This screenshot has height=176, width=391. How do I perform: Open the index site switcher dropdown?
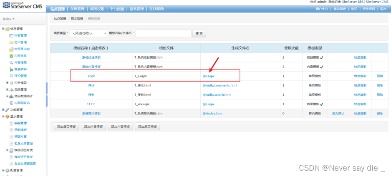(x=9, y=19)
